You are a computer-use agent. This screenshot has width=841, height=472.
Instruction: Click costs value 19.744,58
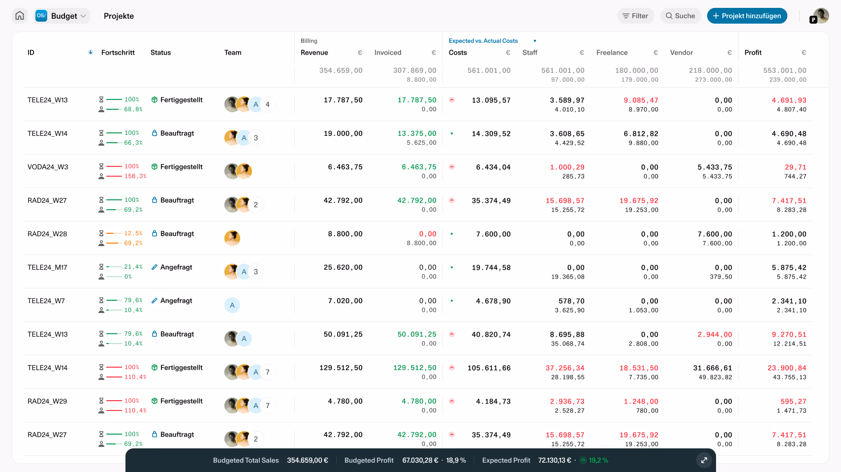pos(491,267)
